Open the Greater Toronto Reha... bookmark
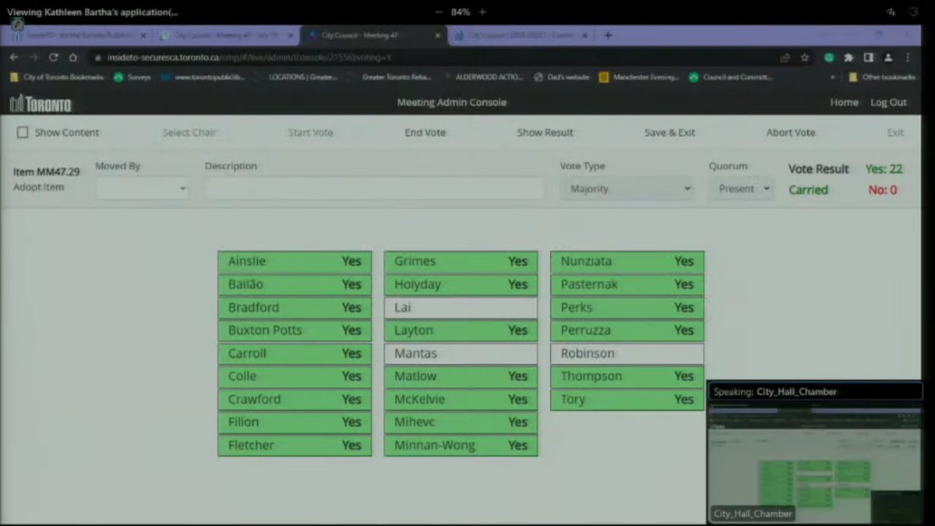The height and width of the screenshot is (526, 935). coord(395,77)
